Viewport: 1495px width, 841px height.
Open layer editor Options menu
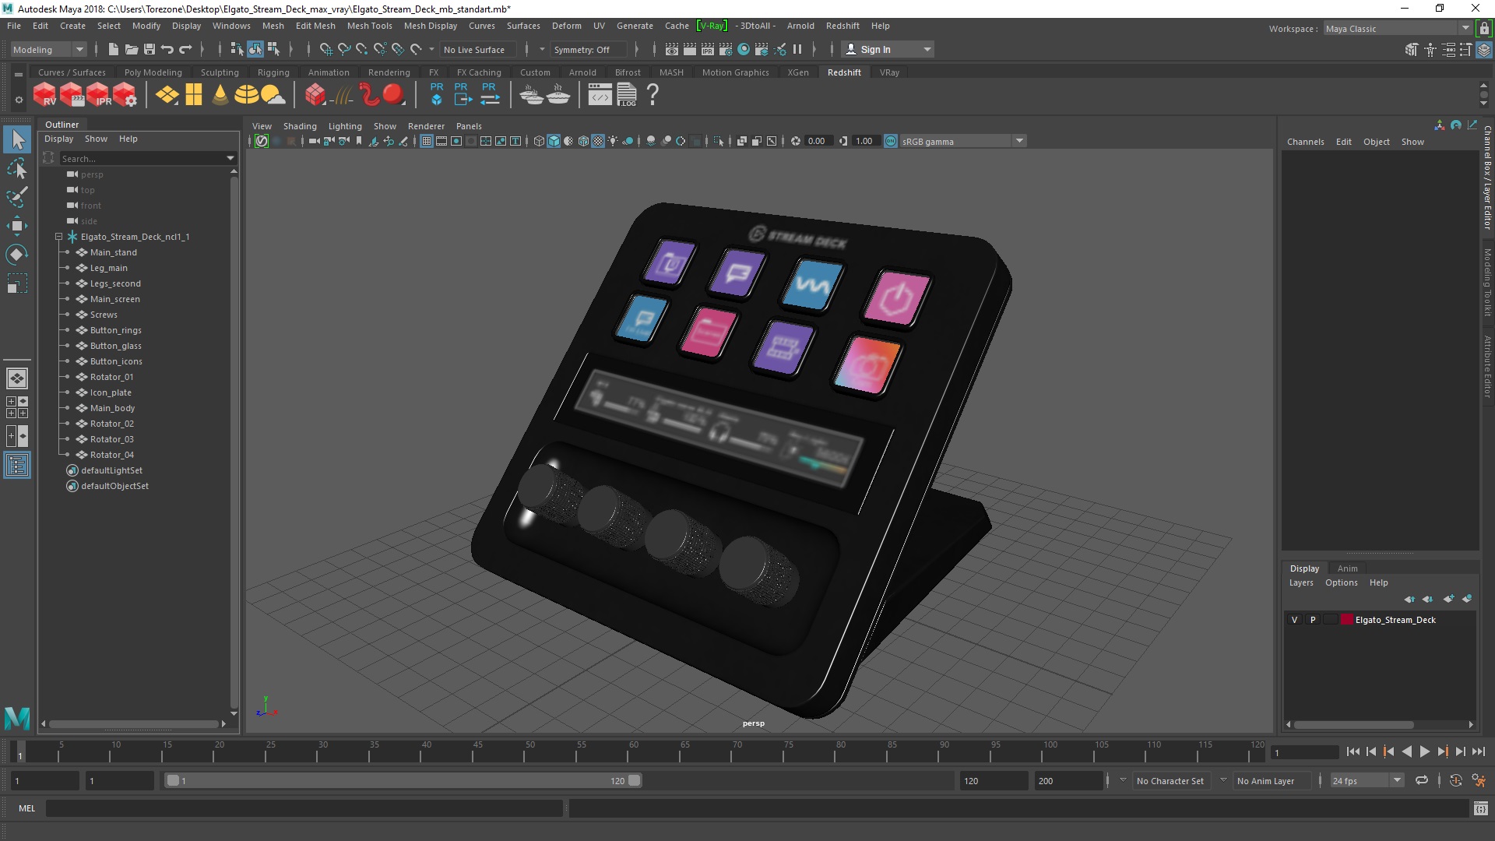pos(1341,582)
